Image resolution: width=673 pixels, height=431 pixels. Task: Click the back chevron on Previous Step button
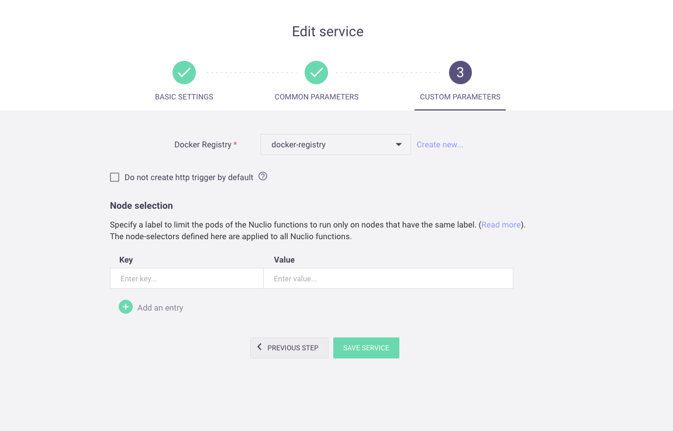coord(259,347)
